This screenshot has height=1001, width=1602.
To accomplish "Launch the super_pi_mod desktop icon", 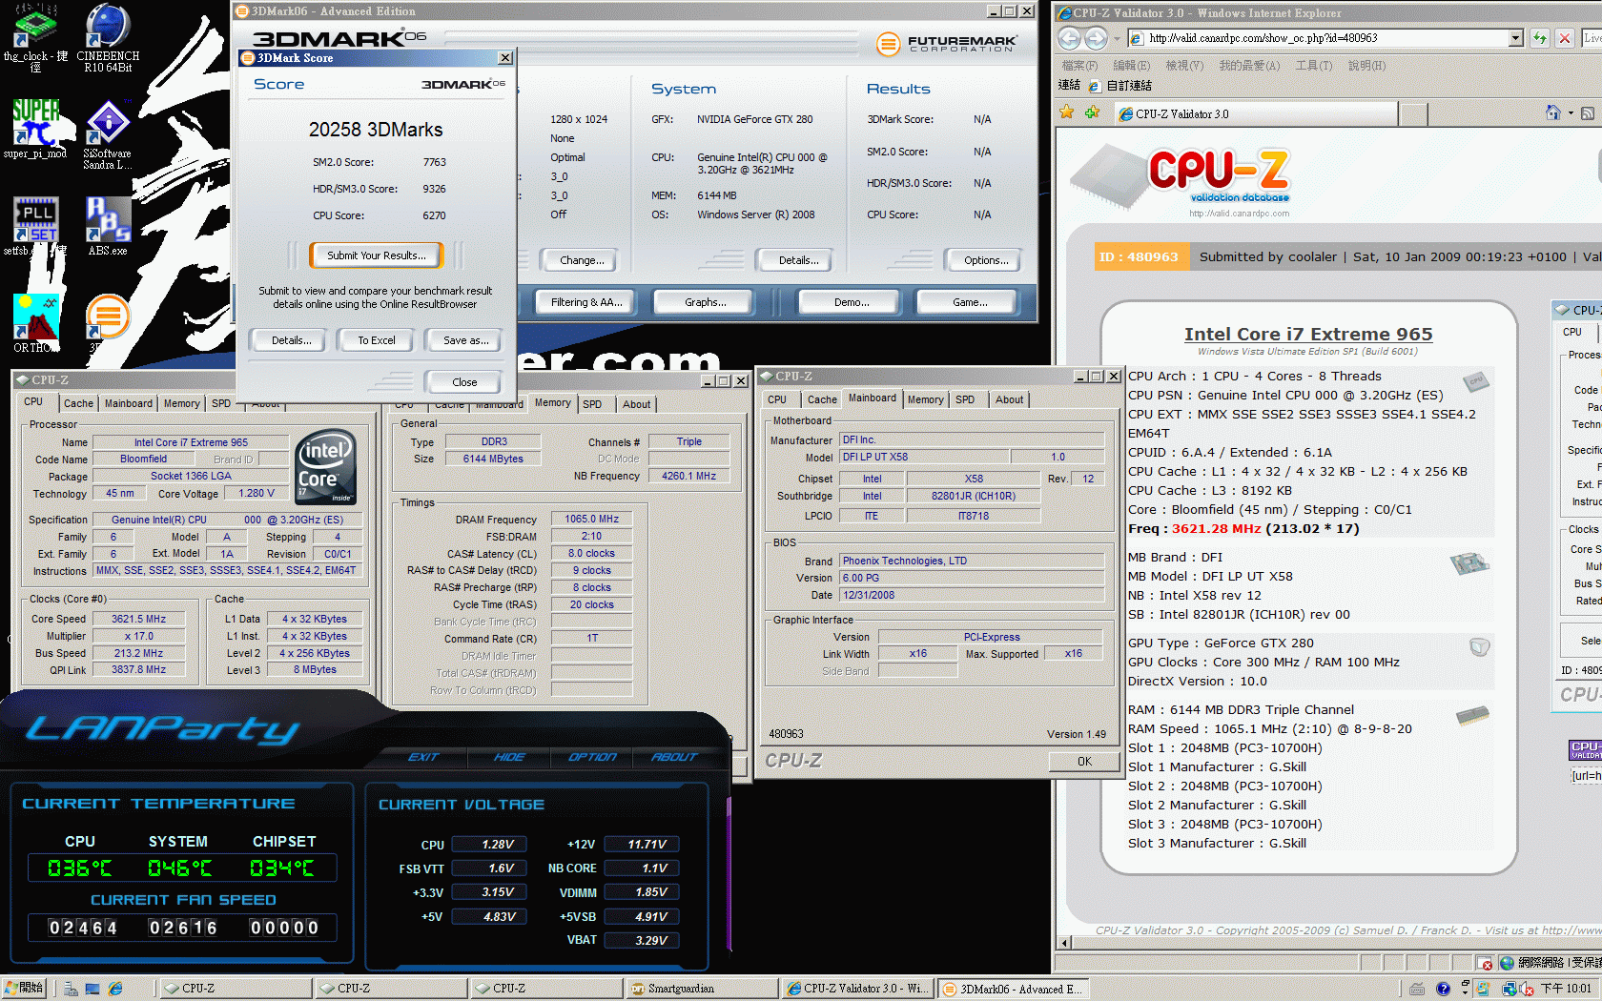I will click(x=35, y=128).
